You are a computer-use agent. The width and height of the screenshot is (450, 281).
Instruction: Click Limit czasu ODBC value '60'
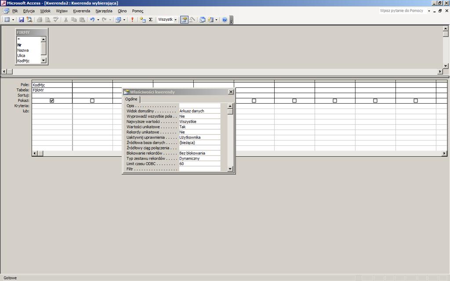coord(200,164)
